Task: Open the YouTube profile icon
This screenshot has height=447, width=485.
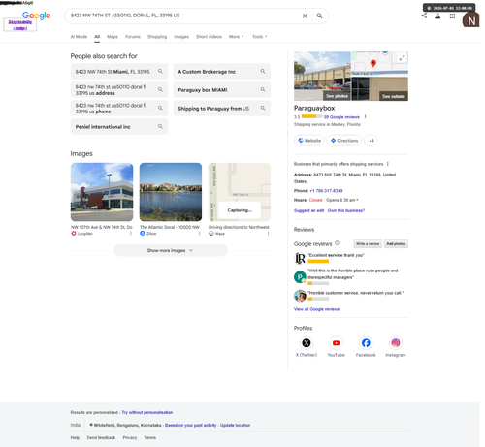Action: pos(336,343)
